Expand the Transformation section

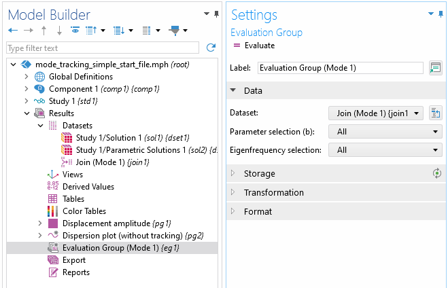[233, 192]
